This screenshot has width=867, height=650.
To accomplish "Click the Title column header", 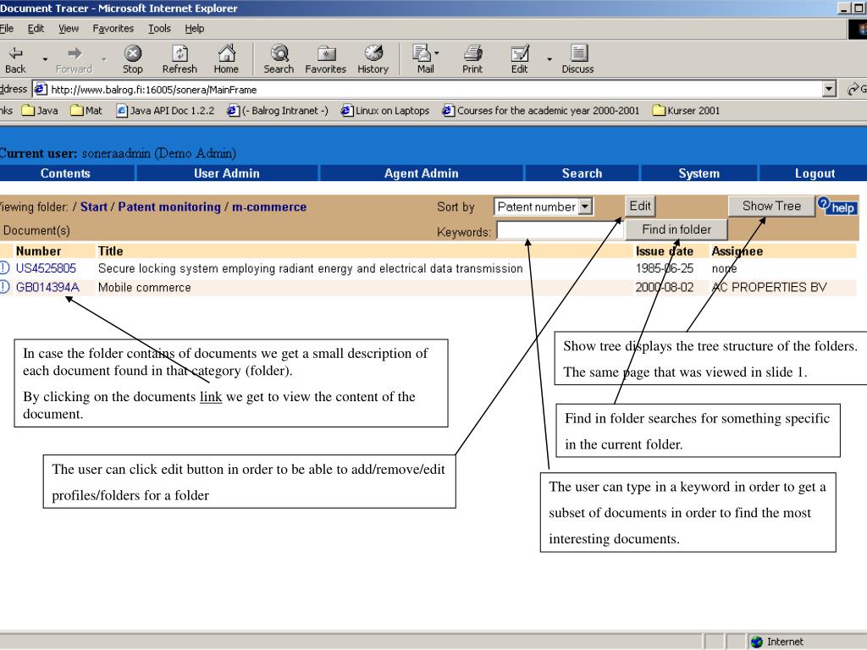I will [x=111, y=251].
